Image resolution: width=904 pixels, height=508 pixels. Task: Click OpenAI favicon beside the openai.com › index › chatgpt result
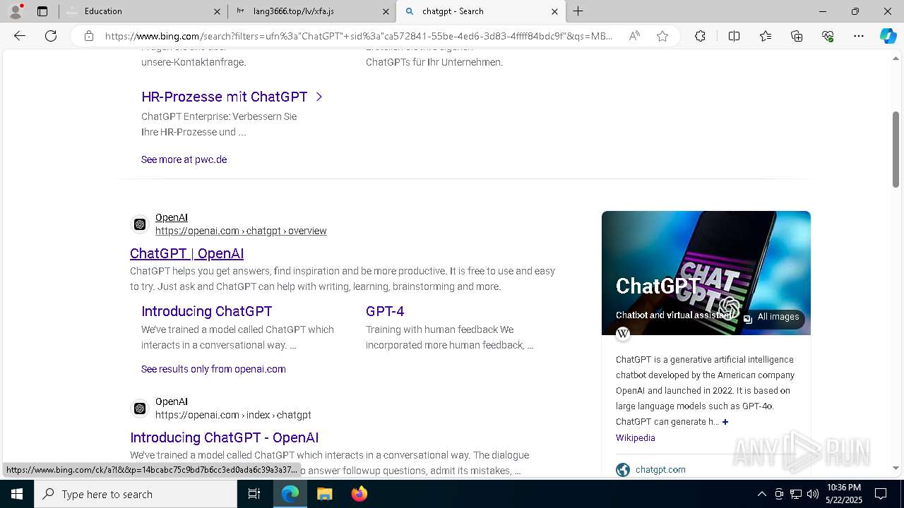click(140, 409)
